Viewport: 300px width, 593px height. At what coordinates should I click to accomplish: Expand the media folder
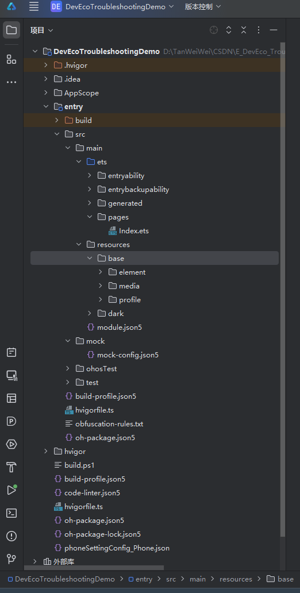pyautogui.click(x=101, y=286)
